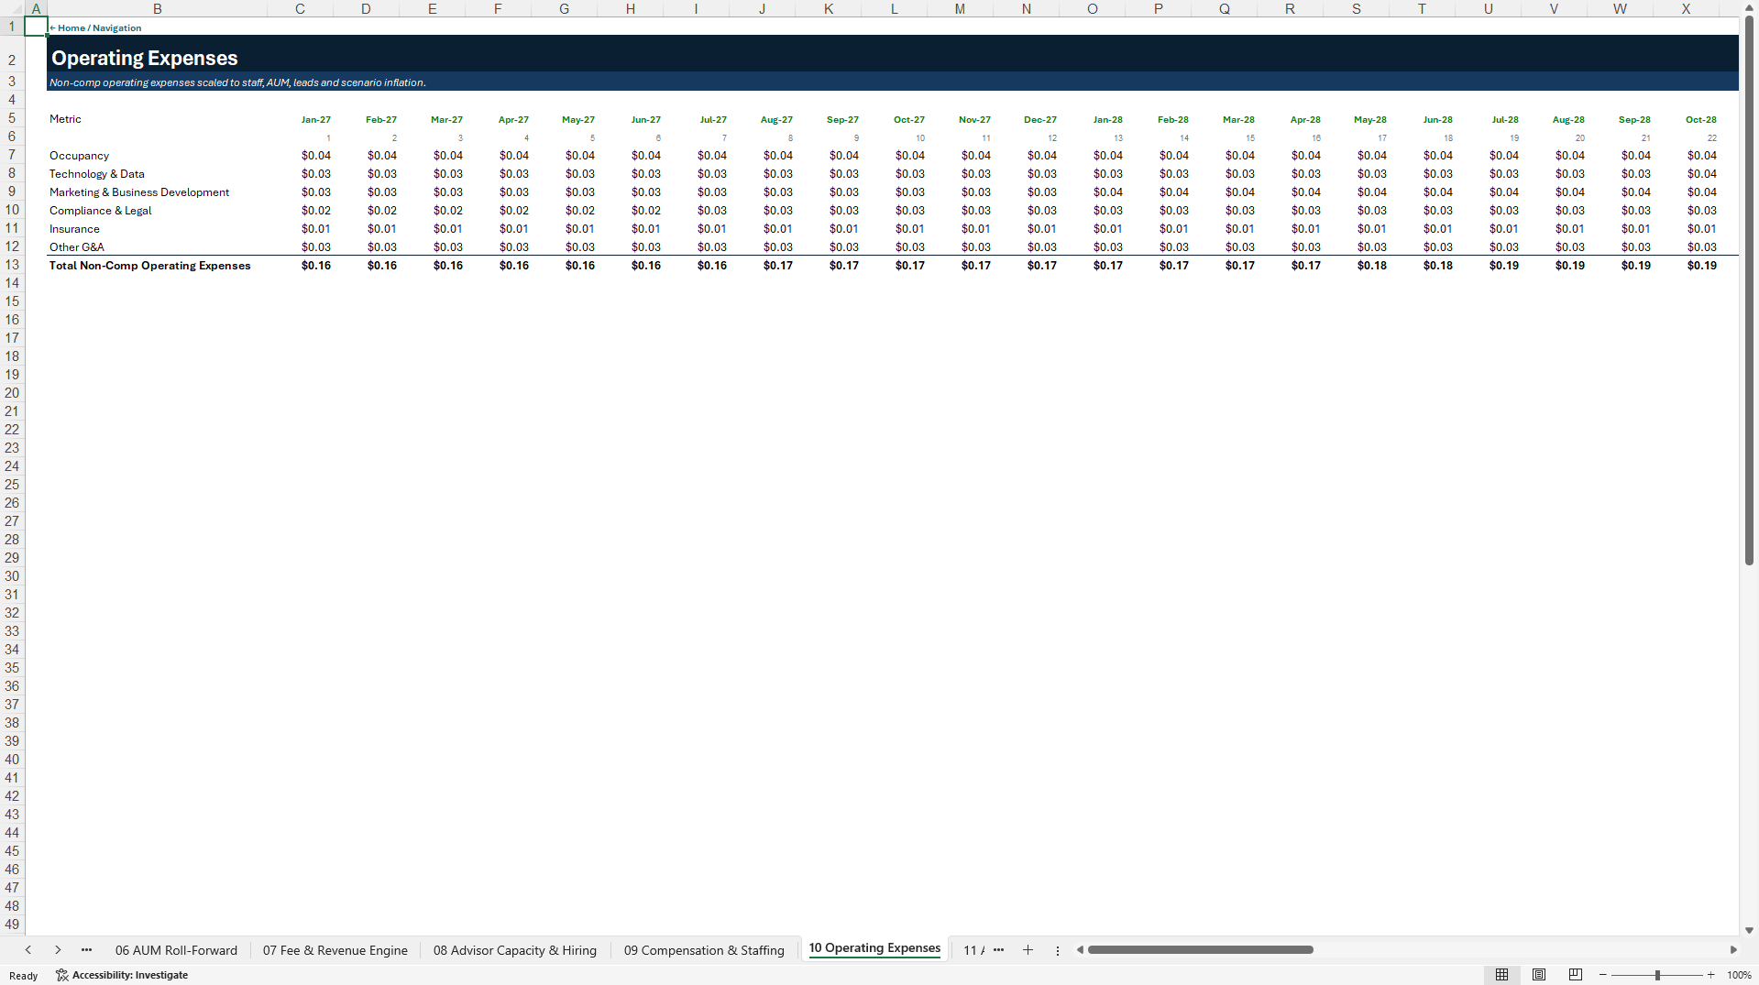The image size is (1759, 985).
Task: Switch to Normal view icon
Action: click(1501, 975)
